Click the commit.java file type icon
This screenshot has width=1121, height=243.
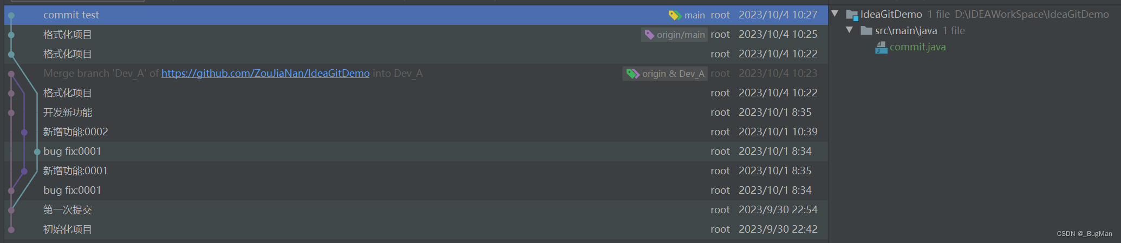coord(881,48)
